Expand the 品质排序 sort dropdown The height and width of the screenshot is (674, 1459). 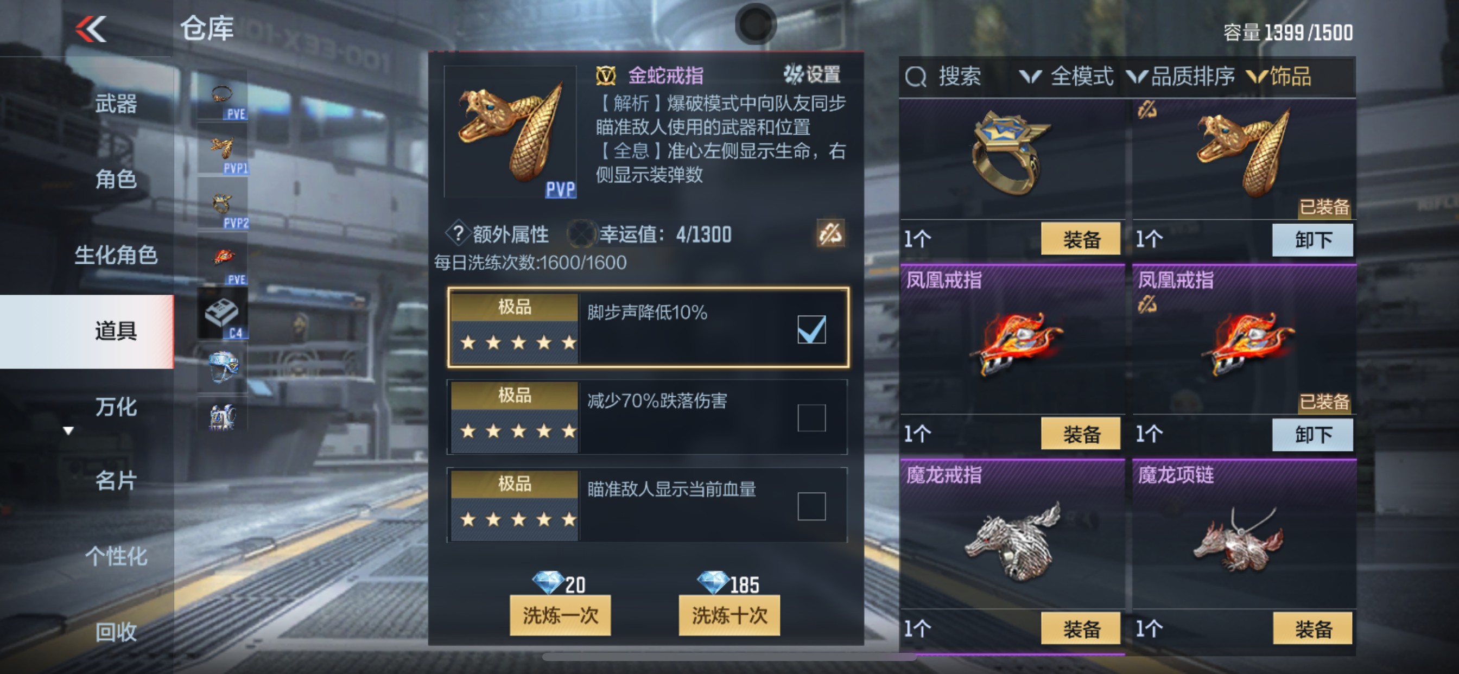[1180, 77]
